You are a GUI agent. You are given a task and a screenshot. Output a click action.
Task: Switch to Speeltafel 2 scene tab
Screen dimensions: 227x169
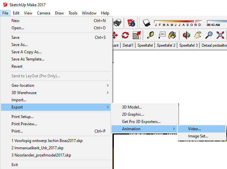point(166,45)
